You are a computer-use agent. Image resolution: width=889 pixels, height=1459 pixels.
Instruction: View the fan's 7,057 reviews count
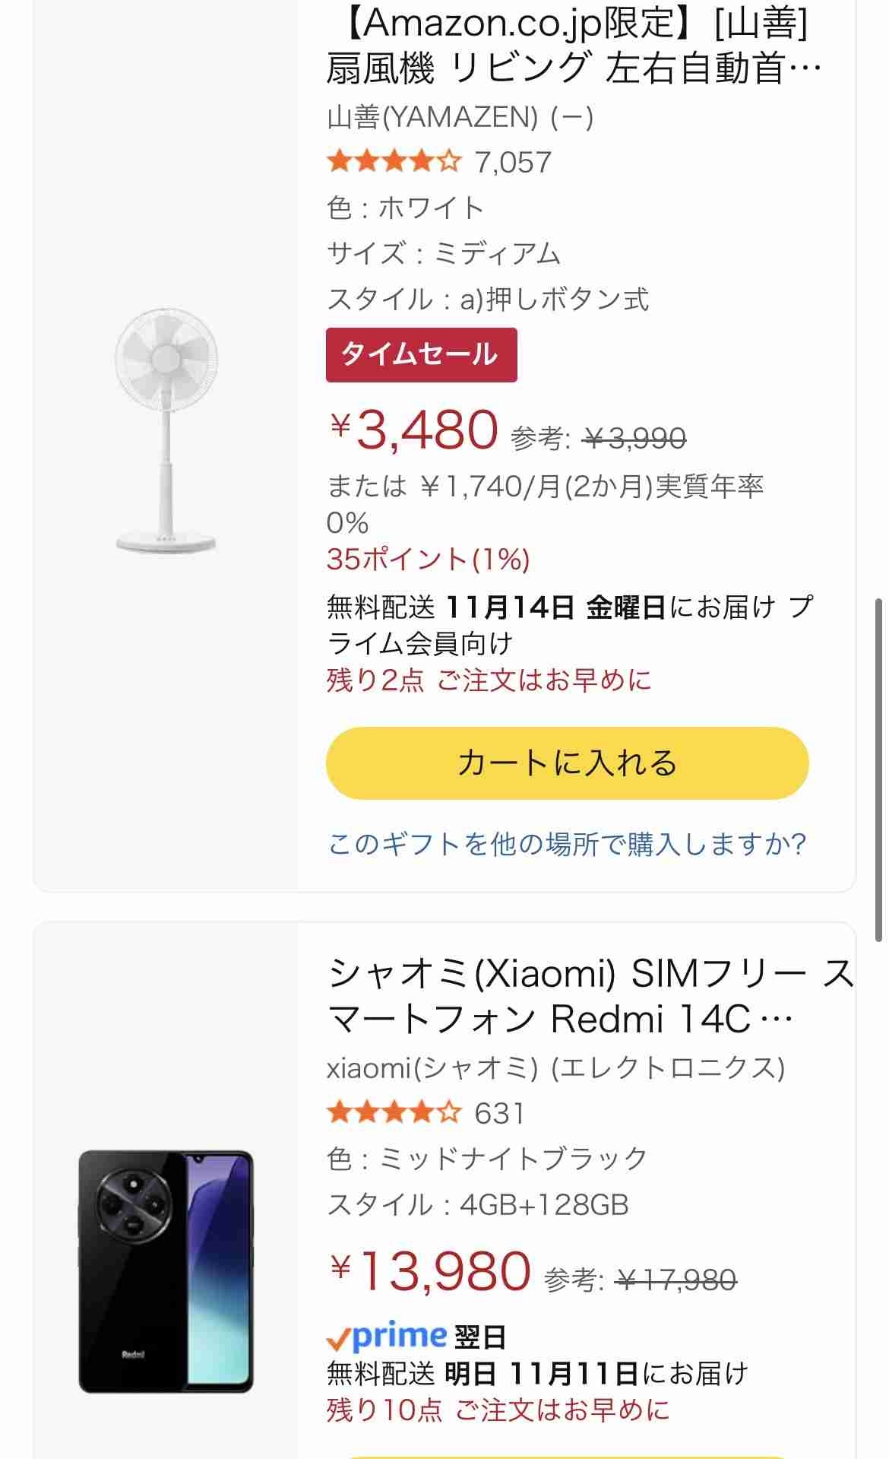coord(513,162)
